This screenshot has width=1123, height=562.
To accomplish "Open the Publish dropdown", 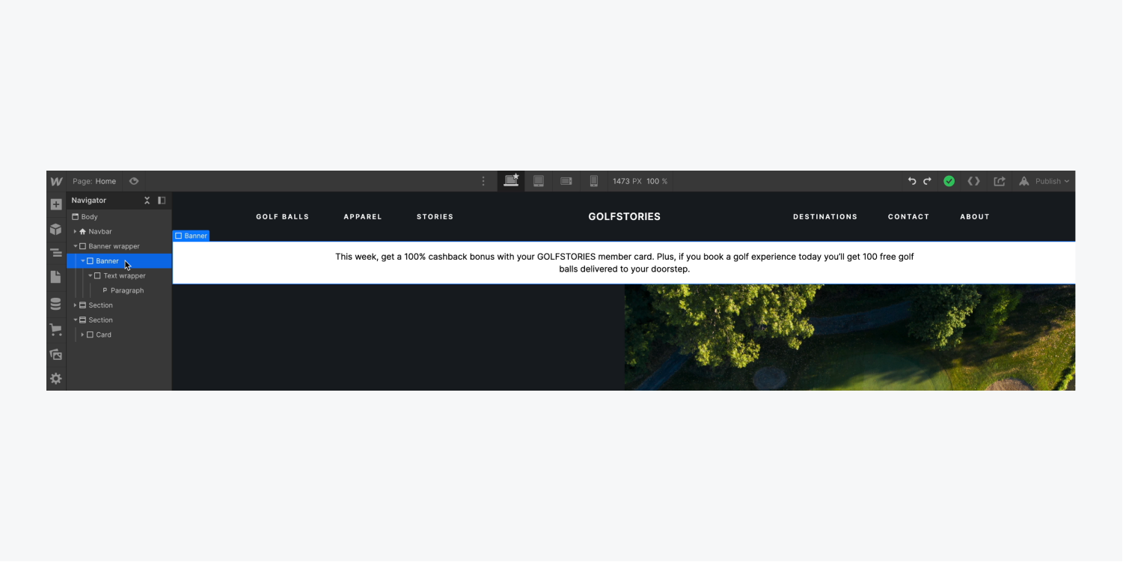I will pyautogui.click(x=1044, y=181).
